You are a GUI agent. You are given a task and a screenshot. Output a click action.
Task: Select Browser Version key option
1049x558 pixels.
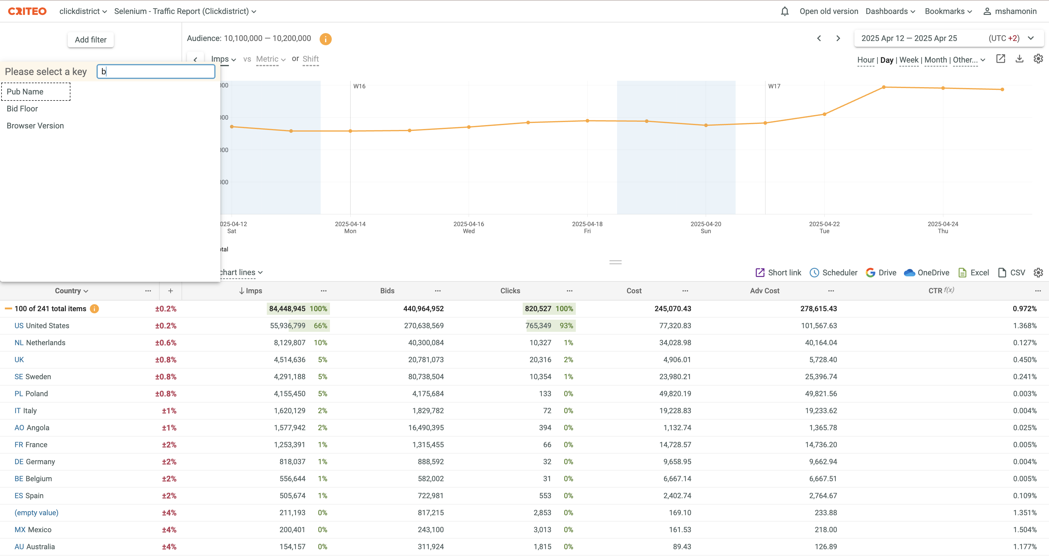[36, 126]
